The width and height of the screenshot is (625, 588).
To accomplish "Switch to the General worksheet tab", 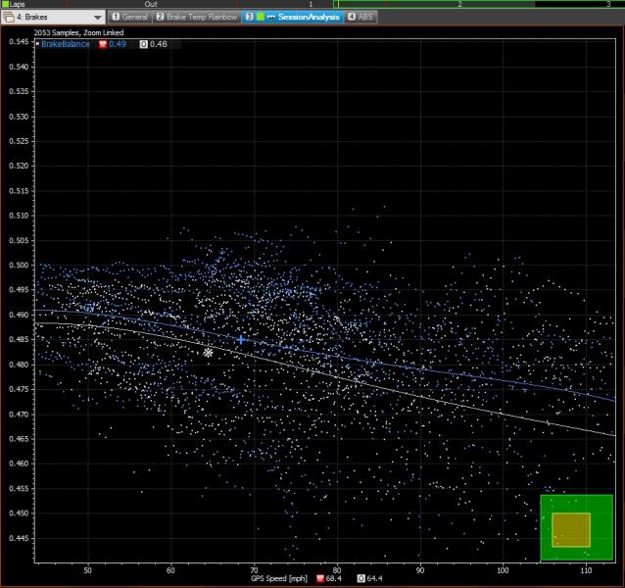I will pos(130,17).
